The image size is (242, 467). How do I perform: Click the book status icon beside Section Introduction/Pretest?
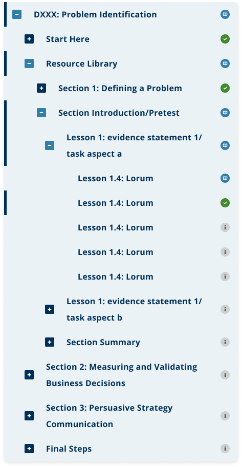tap(225, 113)
